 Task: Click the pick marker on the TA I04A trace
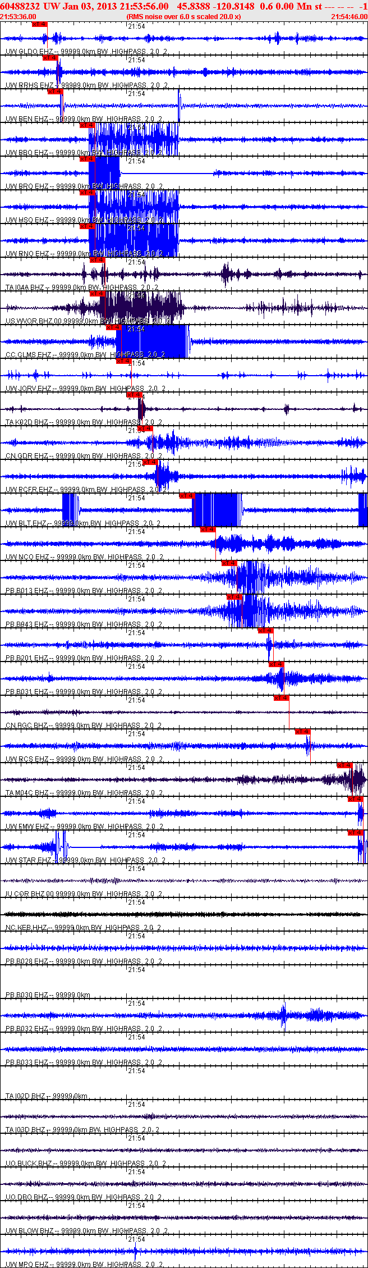coord(98,260)
